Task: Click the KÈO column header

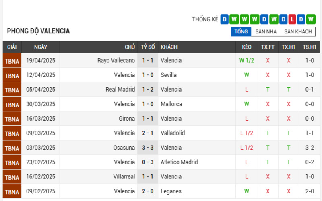Action: tap(247, 47)
